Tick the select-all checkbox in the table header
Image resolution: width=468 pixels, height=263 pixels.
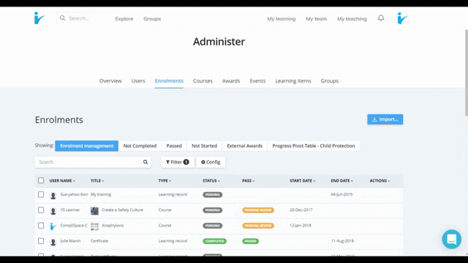click(x=41, y=180)
